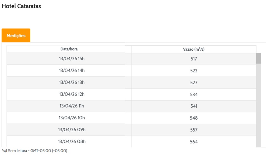
Task: Click the flow value 564
Action: pyautogui.click(x=194, y=142)
